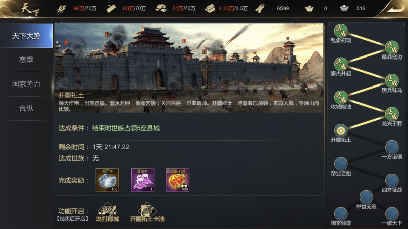Tap the grain resource icon
Image resolution: width=408 pixels, height=229 pixels.
(x=62, y=9)
